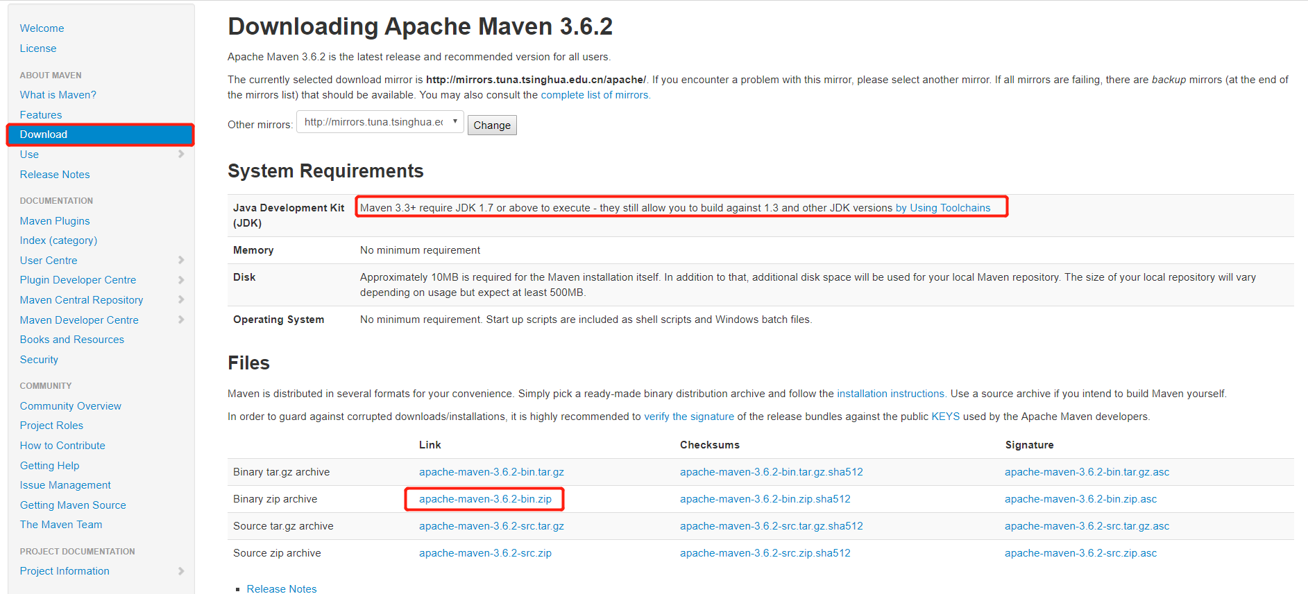Image resolution: width=1308 pixels, height=594 pixels.
Task: Open complete list of mirrors link
Action: 595,95
